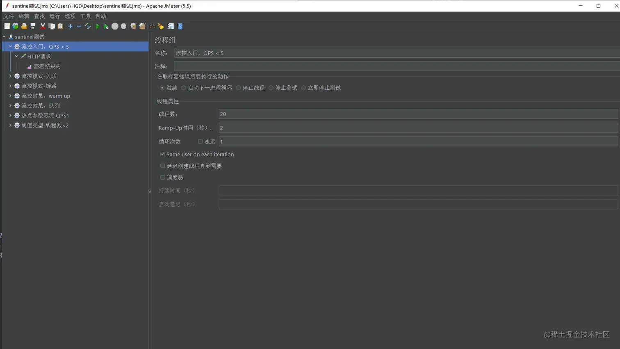620x349 pixels.
Task: Uncheck Same user on each iteration
Action: pyautogui.click(x=162, y=154)
